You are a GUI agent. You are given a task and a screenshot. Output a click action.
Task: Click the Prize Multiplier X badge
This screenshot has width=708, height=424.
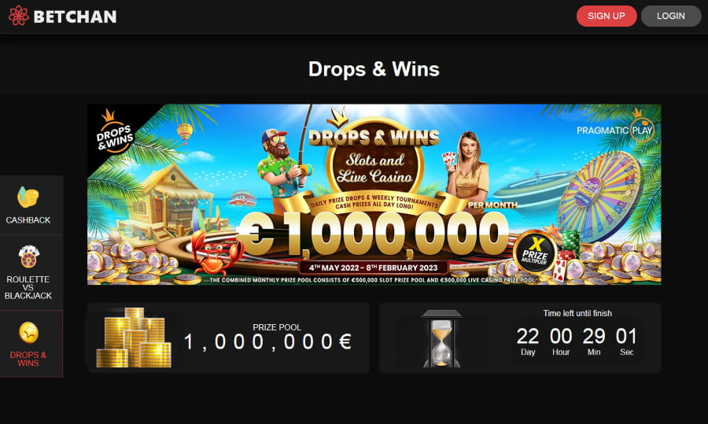point(536,252)
